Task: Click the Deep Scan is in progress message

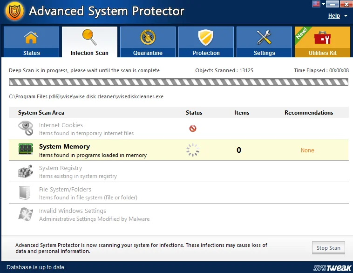Action: pyautogui.click(x=84, y=70)
